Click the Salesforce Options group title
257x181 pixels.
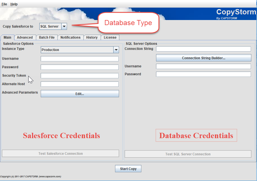tap(18, 44)
